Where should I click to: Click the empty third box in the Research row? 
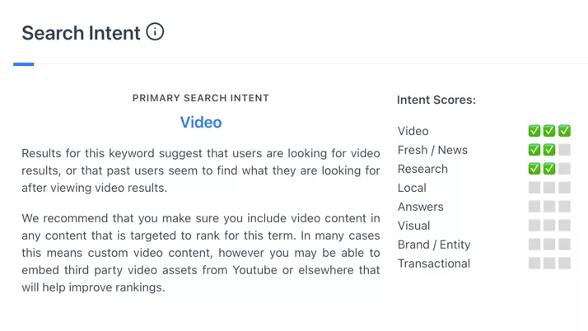[564, 169]
